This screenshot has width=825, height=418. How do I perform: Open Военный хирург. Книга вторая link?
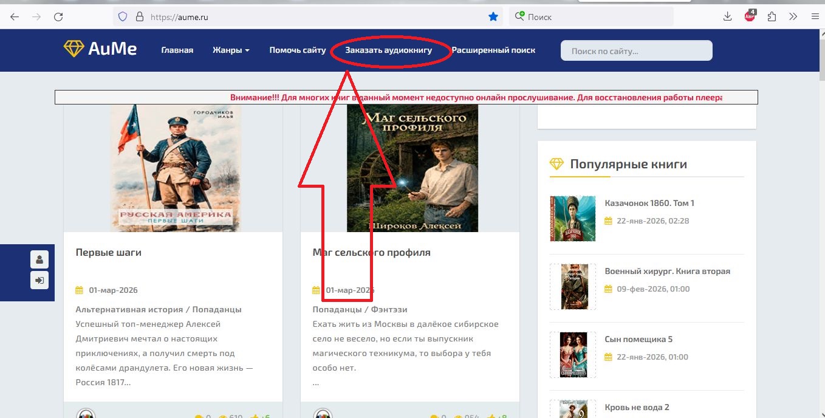668,271
